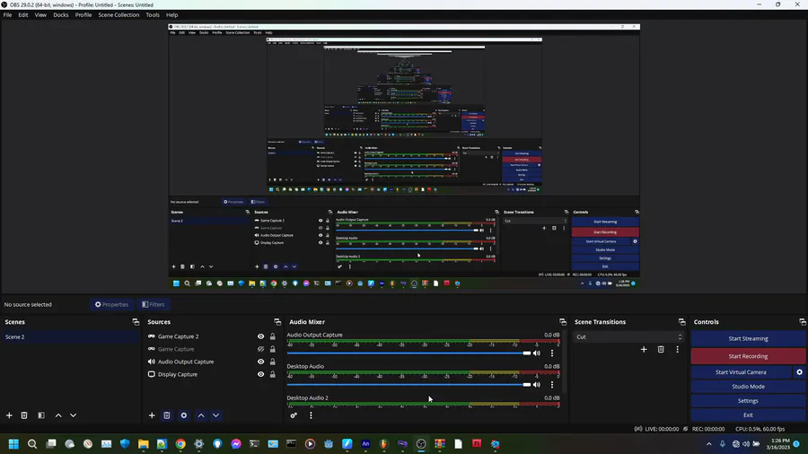
Task: Toggle lock on Game Capture source
Action: click(273, 349)
